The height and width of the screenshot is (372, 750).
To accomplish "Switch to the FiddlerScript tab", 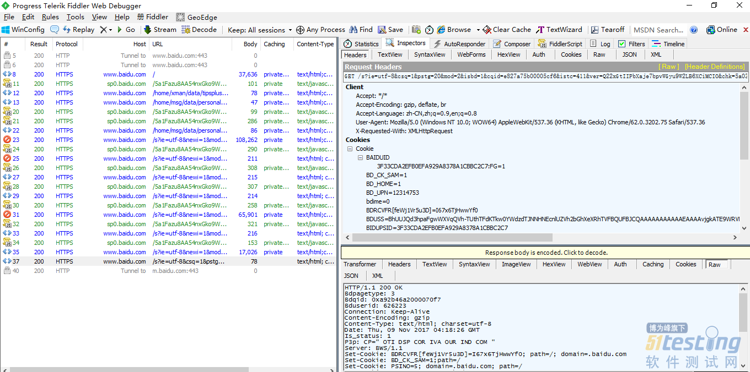I will point(560,43).
